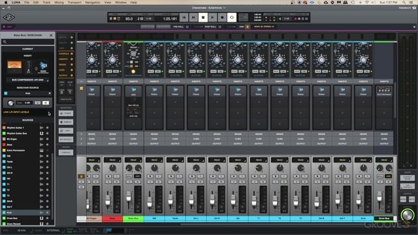Click the Bass Bus channel name label
This screenshot has height=235, width=418.
(133, 219)
